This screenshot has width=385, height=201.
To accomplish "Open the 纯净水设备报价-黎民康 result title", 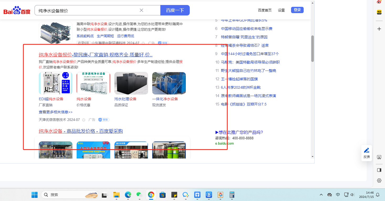I will tap(96, 55).
